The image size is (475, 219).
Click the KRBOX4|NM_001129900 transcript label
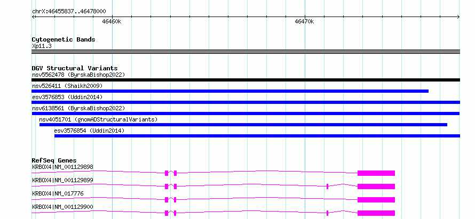click(62, 207)
